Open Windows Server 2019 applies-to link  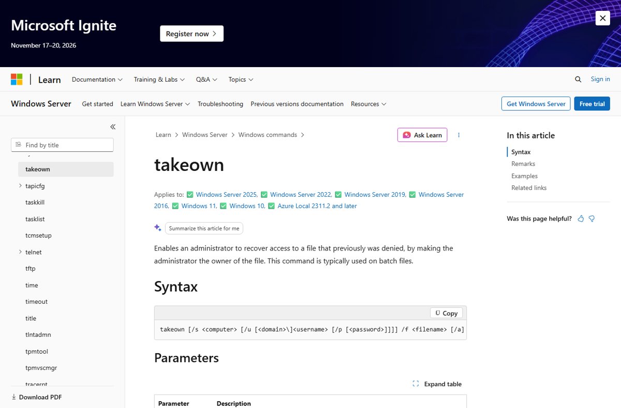pos(375,195)
